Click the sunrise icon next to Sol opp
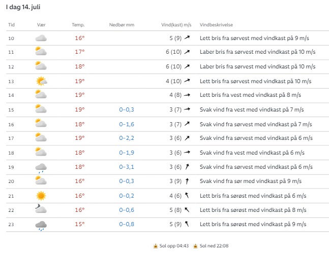This screenshot has width=329, height=256. (x=156, y=246)
